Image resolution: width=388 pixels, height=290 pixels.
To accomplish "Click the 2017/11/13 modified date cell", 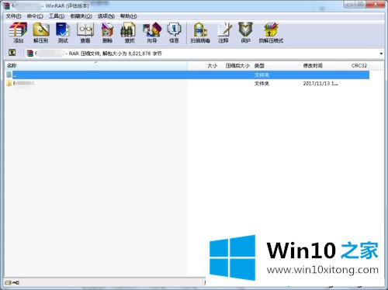I will (320, 83).
